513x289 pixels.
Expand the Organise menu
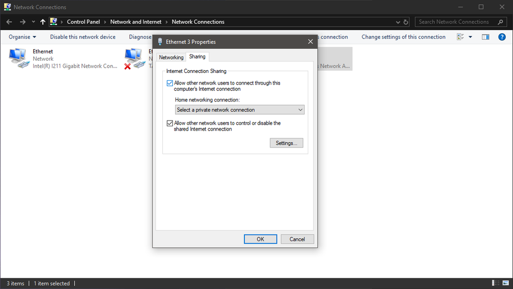tap(22, 37)
